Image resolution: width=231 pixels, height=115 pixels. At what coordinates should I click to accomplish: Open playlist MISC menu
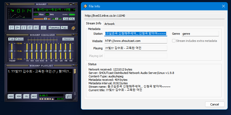34,96
